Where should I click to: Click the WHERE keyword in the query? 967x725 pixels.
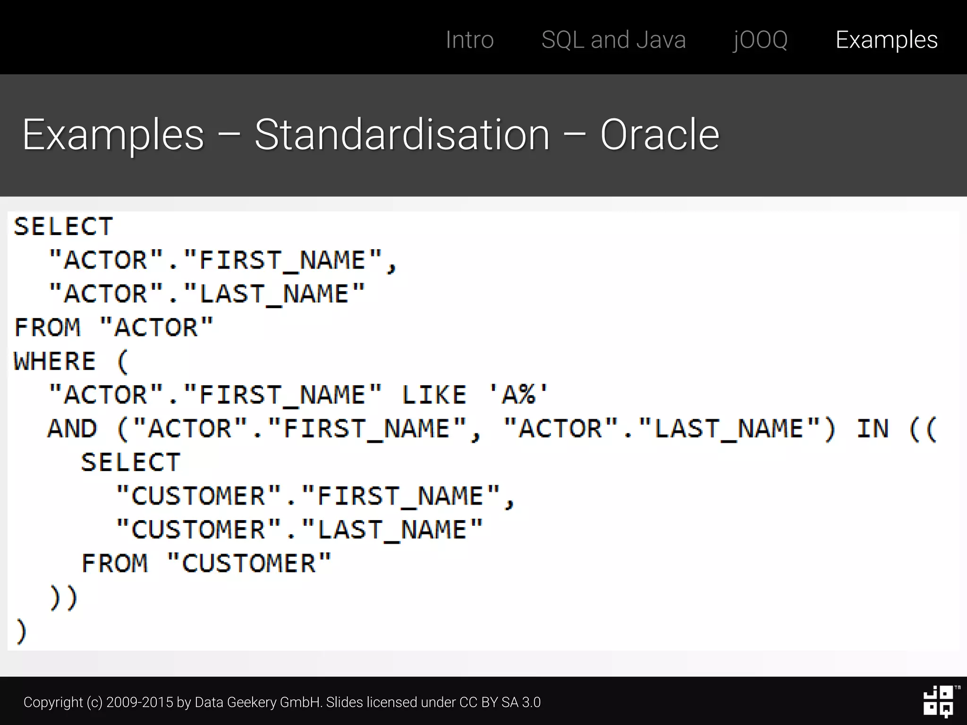click(55, 362)
